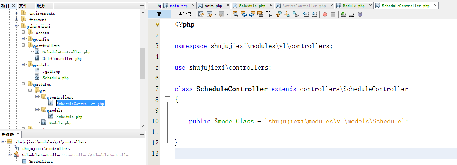This screenshot has width=457, height=165.
Task: Close the 导航器 navigator panel
Action: point(18,134)
